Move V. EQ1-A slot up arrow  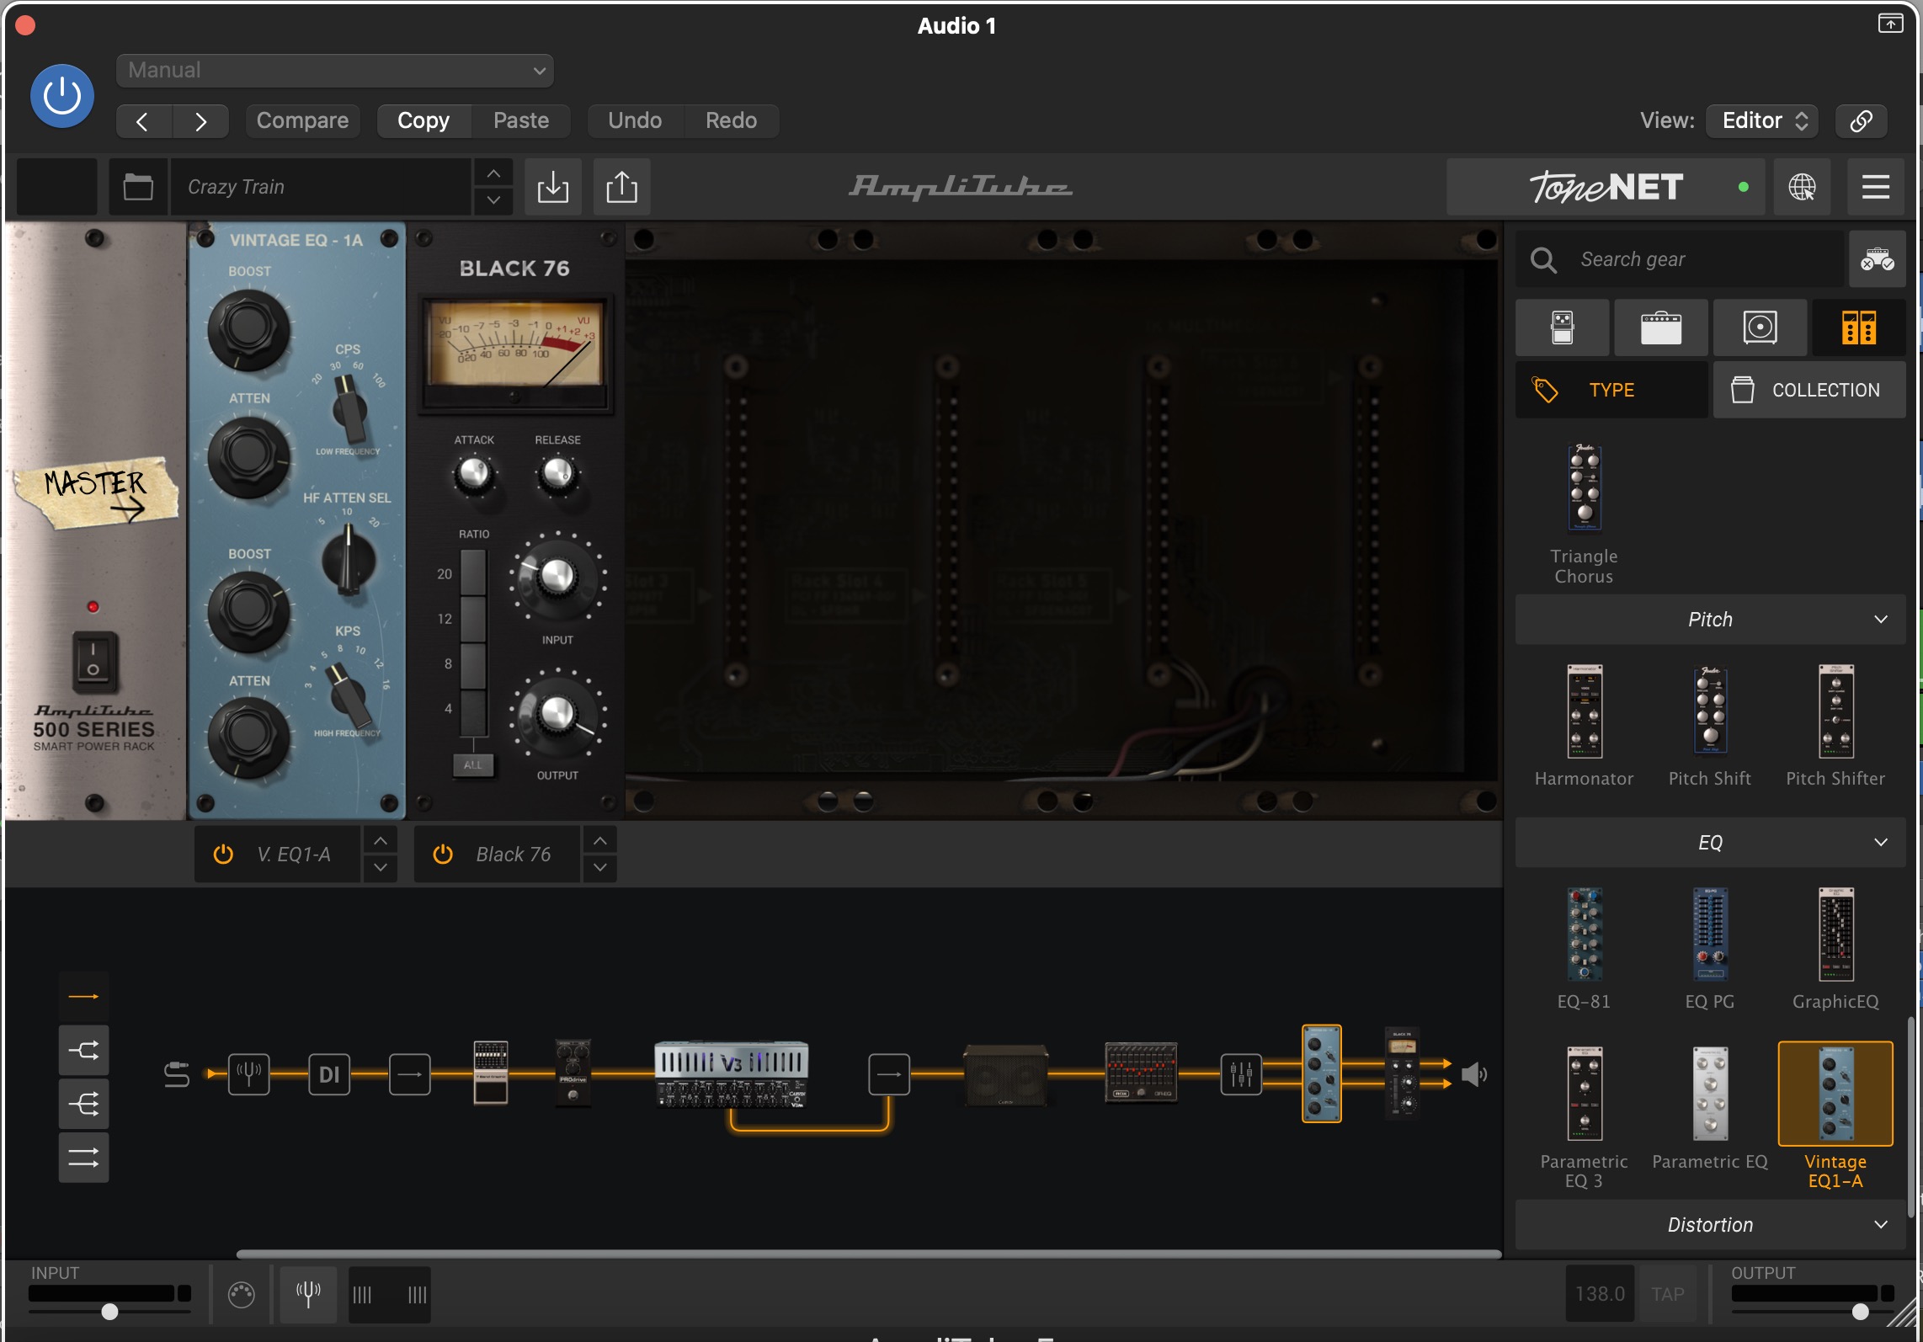tap(381, 841)
